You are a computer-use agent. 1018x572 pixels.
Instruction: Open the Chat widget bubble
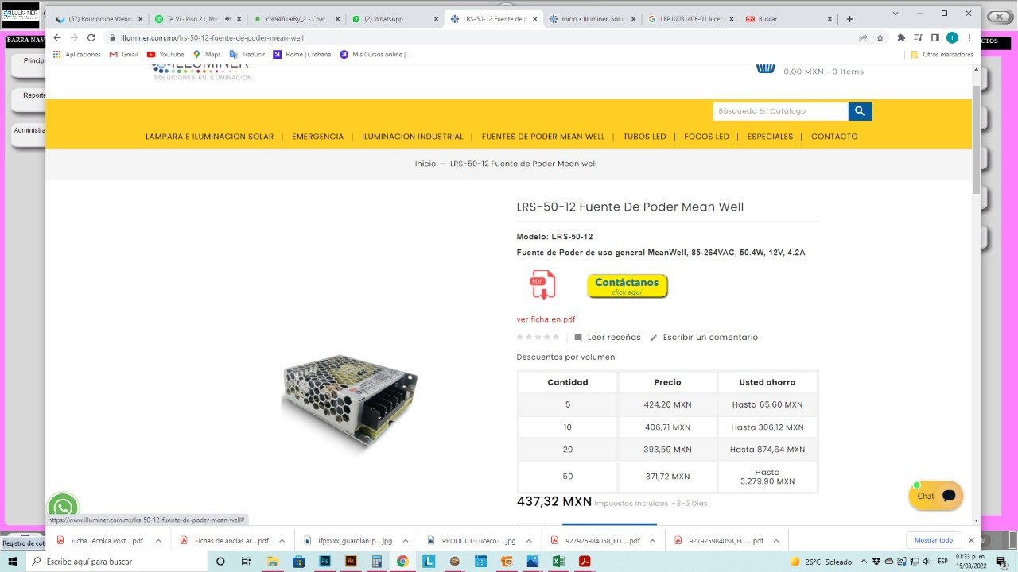pos(935,496)
